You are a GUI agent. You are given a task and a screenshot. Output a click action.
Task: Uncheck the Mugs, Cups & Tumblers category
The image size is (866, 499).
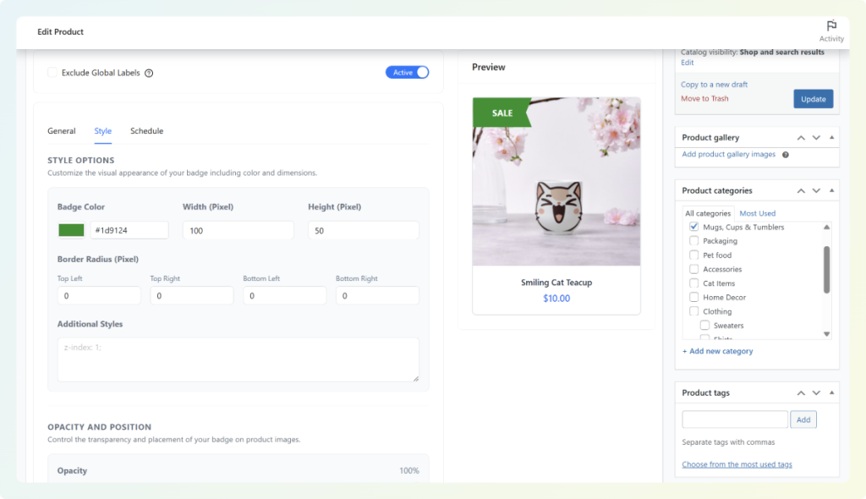[693, 227]
